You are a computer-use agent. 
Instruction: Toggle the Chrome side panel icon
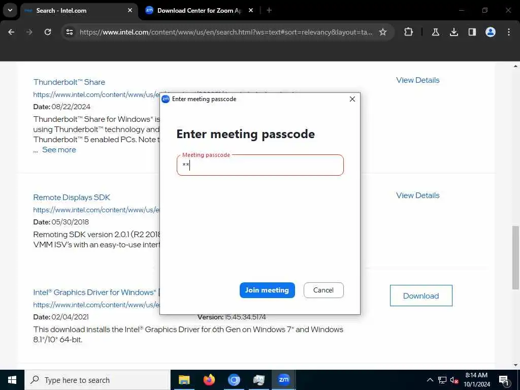pos(472,32)
